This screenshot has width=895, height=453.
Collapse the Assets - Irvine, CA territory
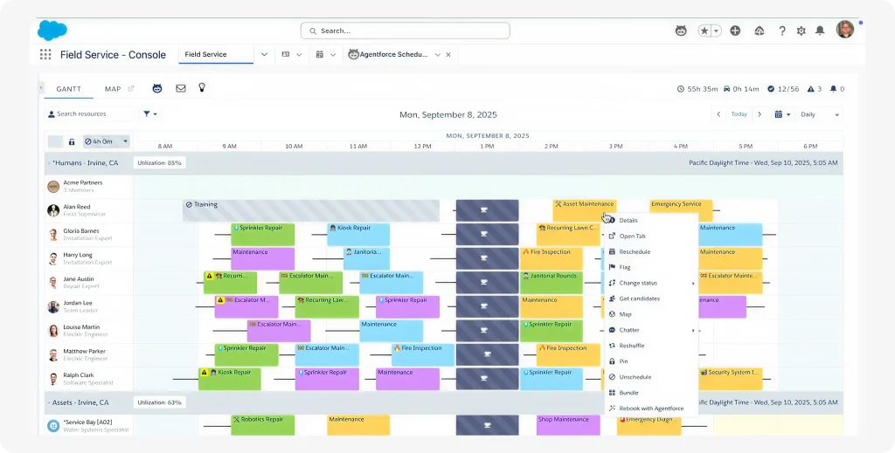(x=49, y=402)
